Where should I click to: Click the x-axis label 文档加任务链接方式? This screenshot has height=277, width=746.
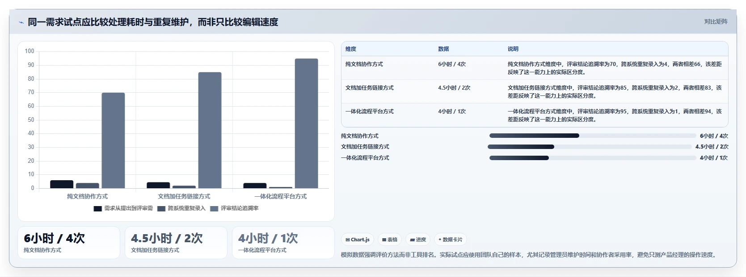pos(184,196)
